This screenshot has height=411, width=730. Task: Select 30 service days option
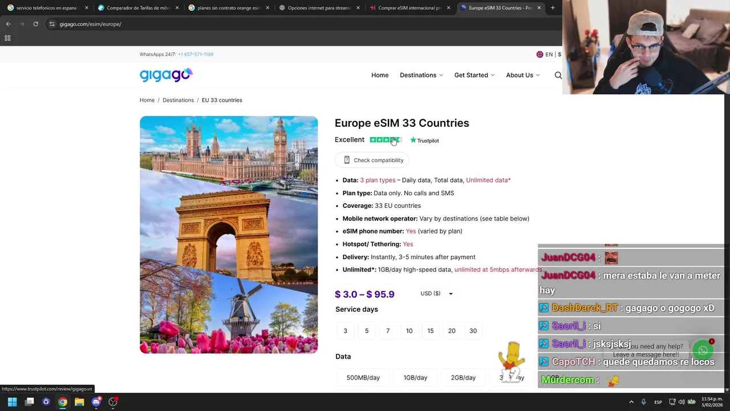[x=473, y=331]
